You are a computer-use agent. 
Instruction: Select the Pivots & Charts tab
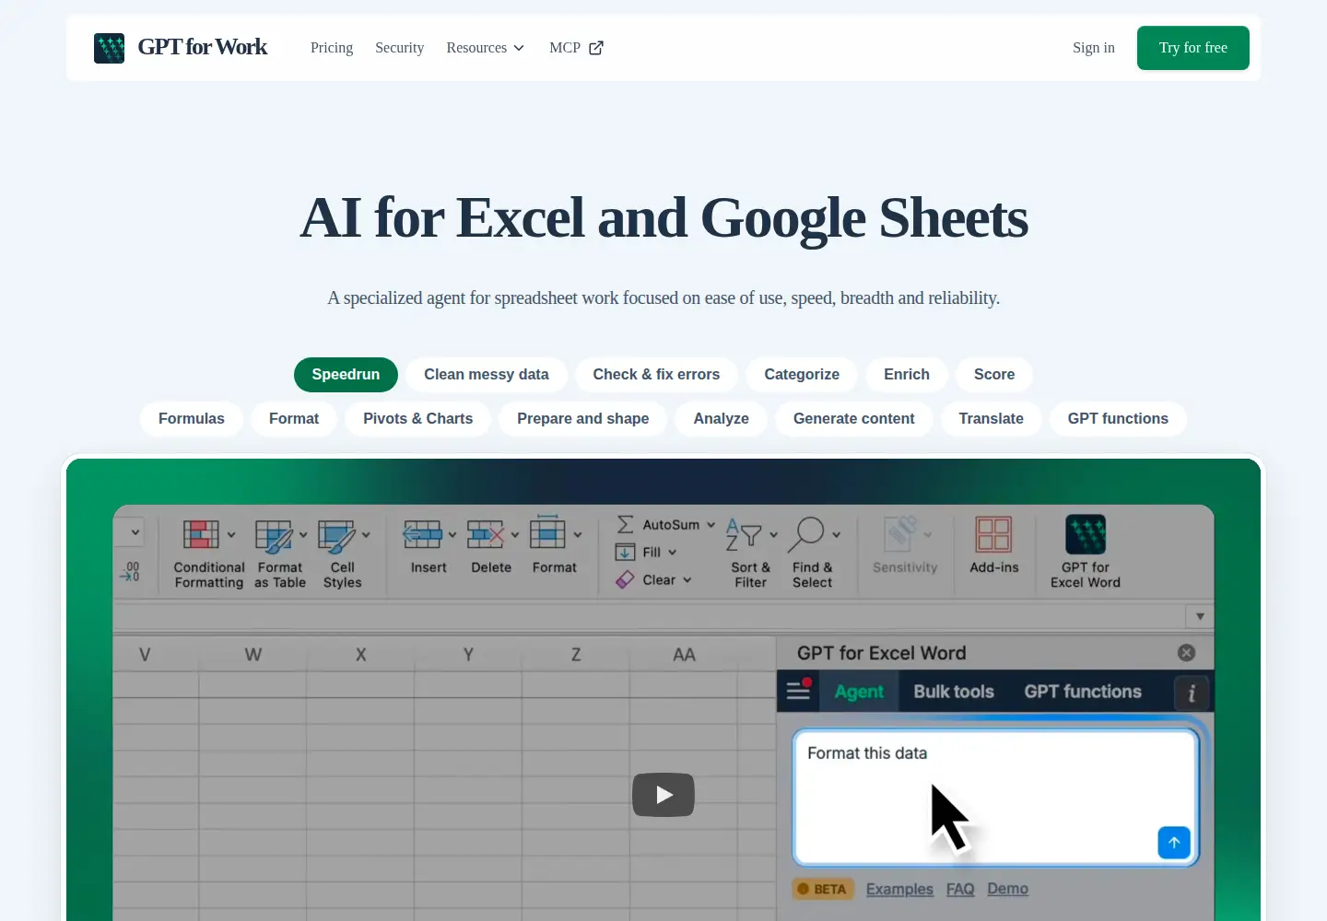(418, 419)
